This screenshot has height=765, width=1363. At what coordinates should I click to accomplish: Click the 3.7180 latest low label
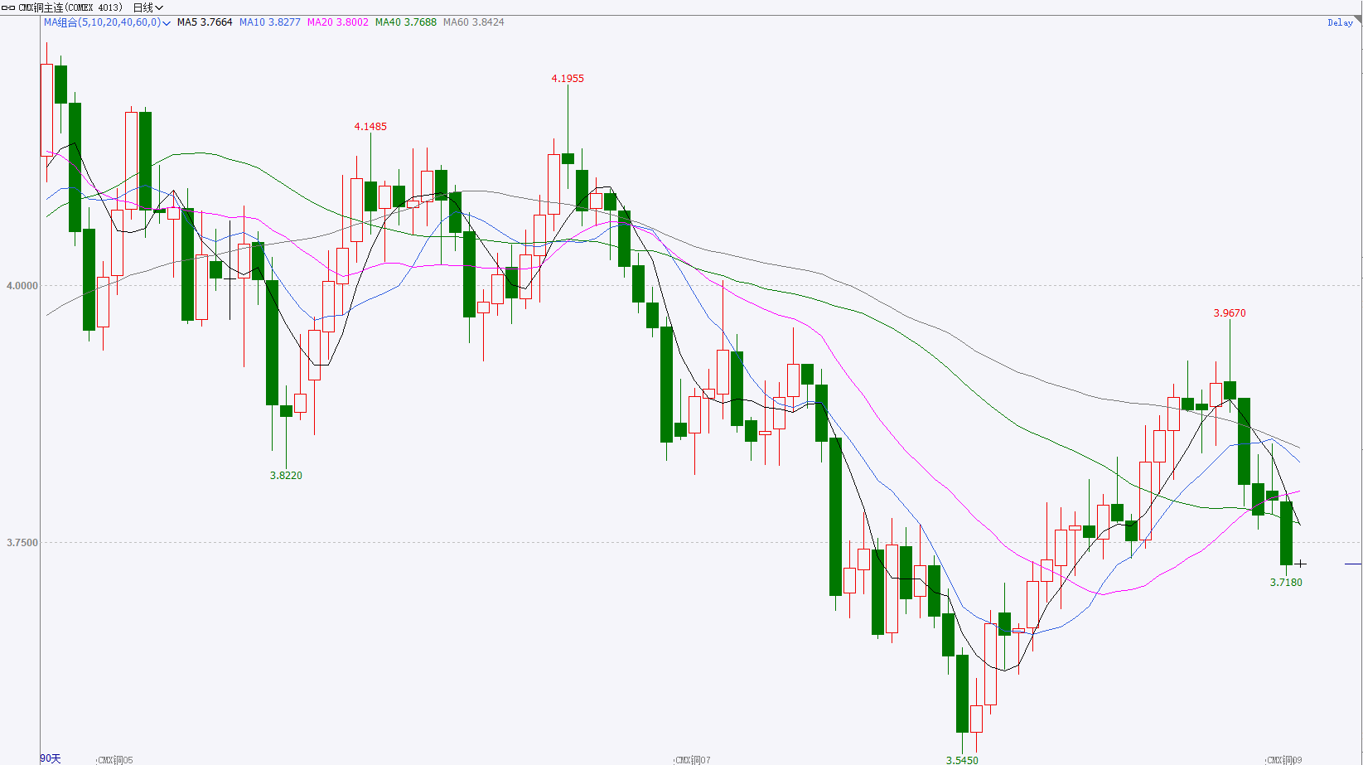[x=1286, y=583]
